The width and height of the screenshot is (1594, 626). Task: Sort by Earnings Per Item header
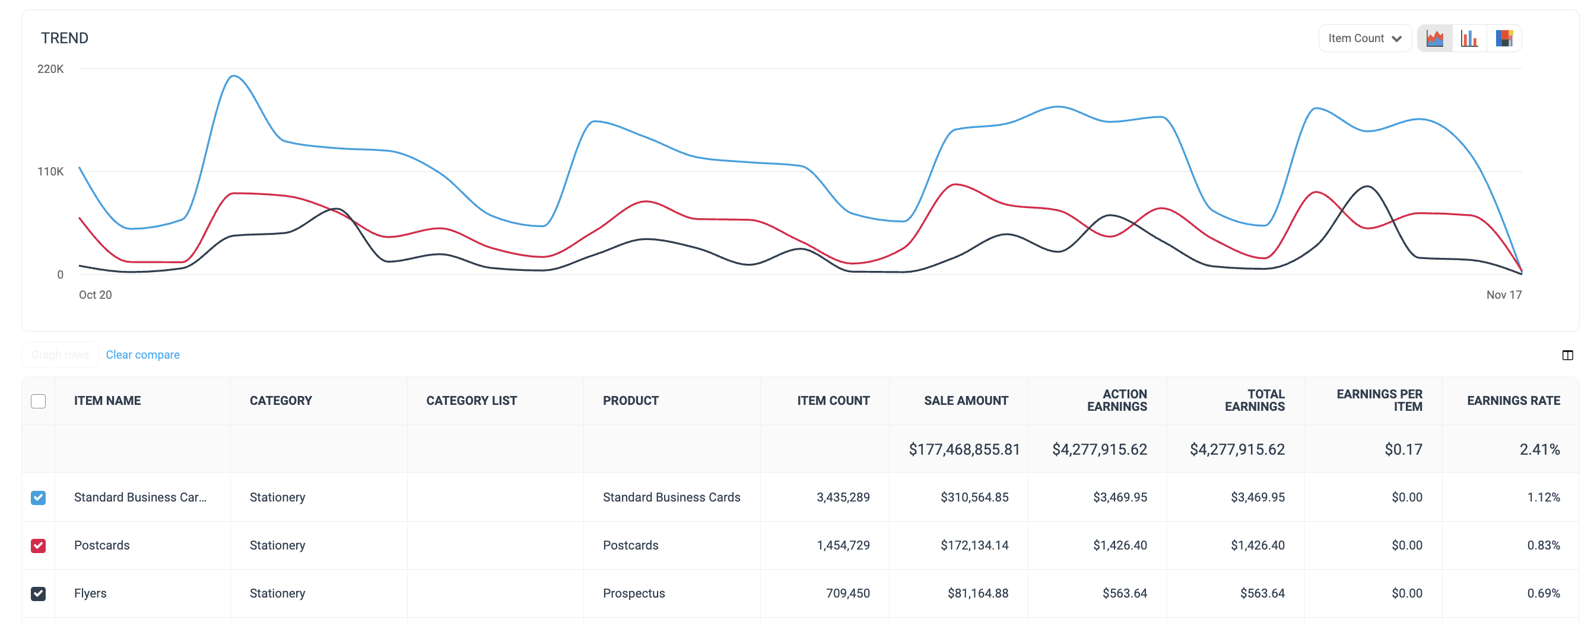coord(1379,401)
